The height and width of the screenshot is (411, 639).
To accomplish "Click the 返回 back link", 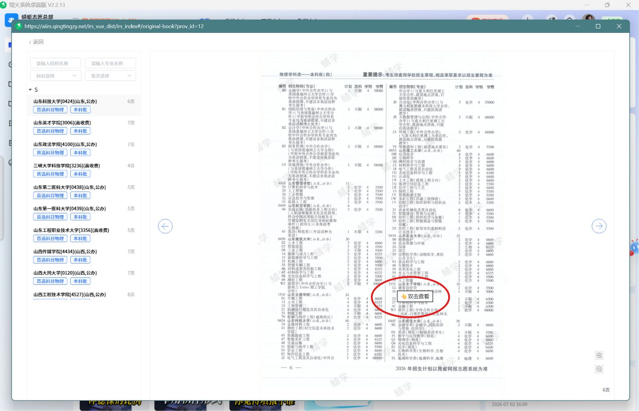I will coord(36,42).
